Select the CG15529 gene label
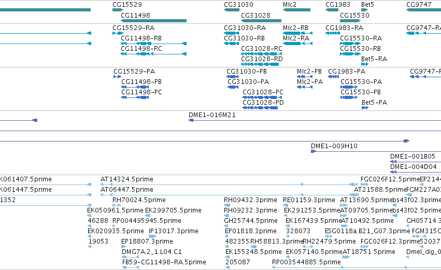The width and height of the screenshot is (441, 270). tap(127, 5)
